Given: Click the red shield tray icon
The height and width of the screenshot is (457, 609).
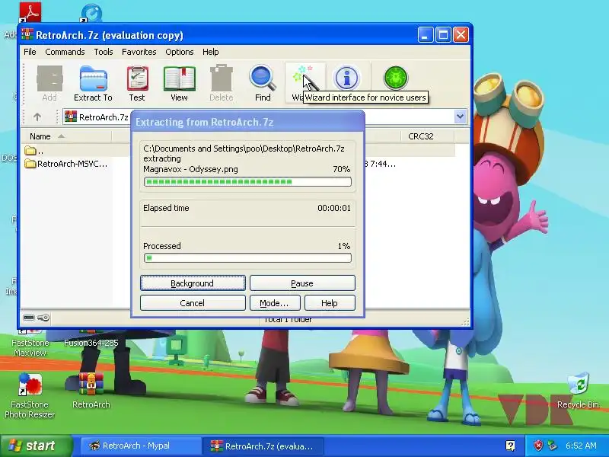Looking at the screenshot, I should [x=538, y=446].
